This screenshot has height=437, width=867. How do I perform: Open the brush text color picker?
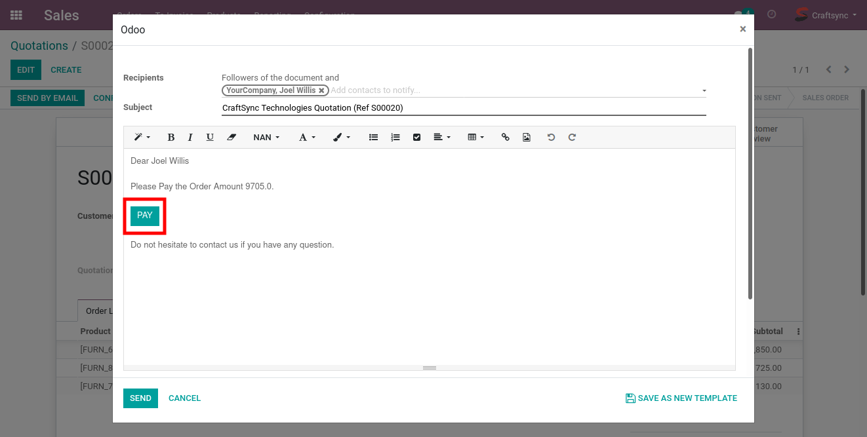(341, 138)
